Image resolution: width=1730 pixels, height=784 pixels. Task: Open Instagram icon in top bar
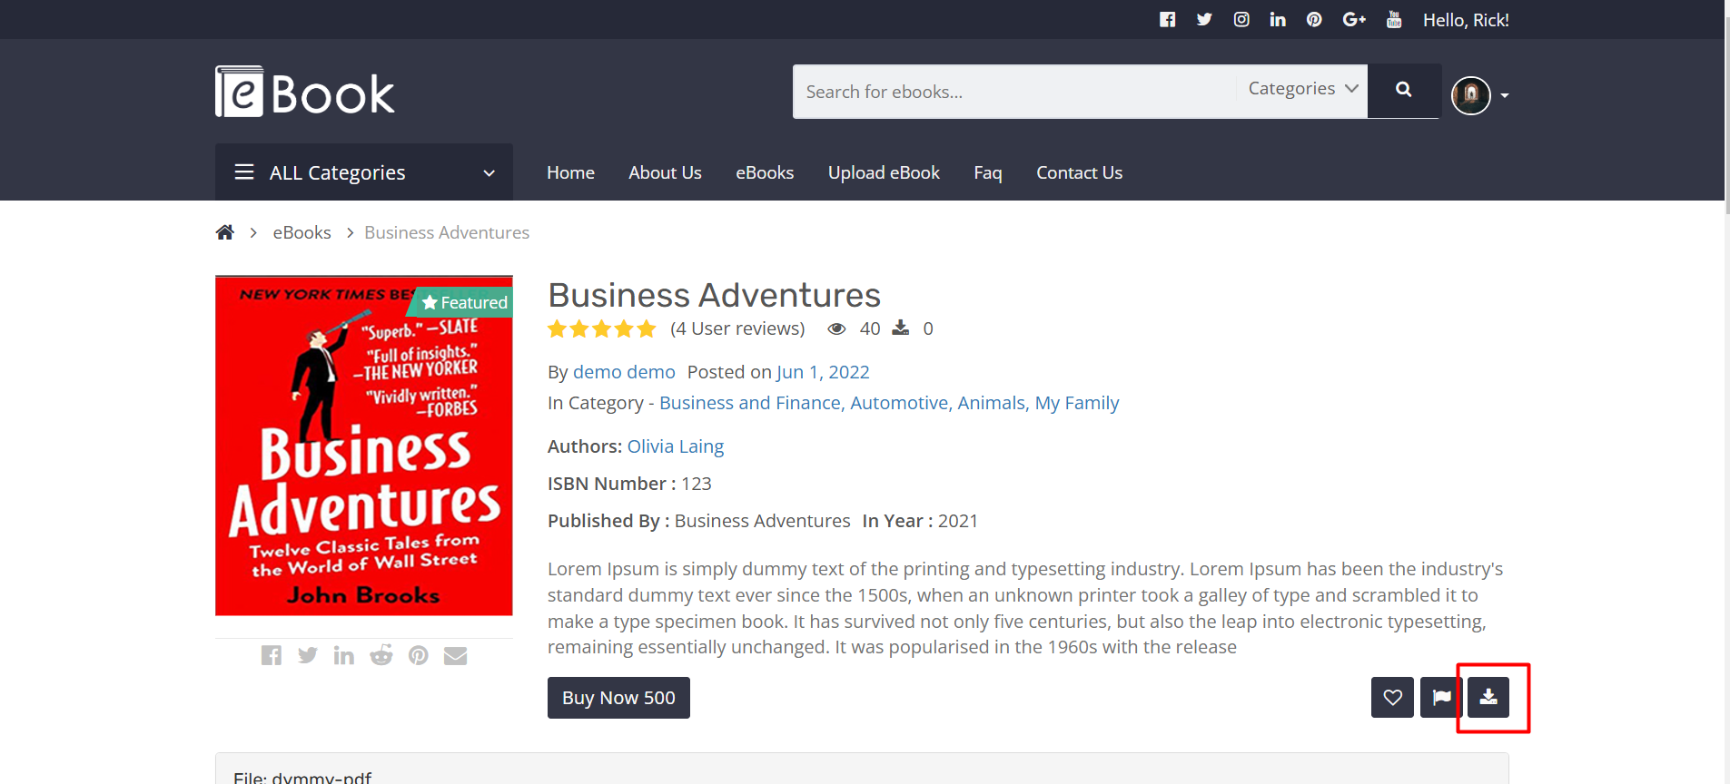point(1241,20)
